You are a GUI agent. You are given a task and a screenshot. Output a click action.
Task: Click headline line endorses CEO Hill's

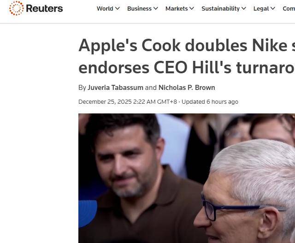pyautogui.click(x=155, y=68)
